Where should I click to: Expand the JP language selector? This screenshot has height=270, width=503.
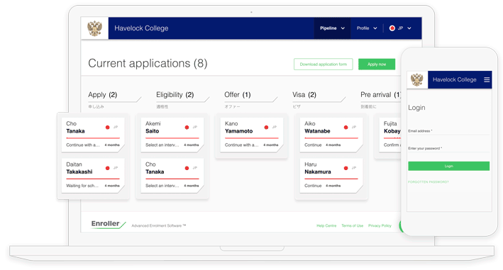click(400, 28)
